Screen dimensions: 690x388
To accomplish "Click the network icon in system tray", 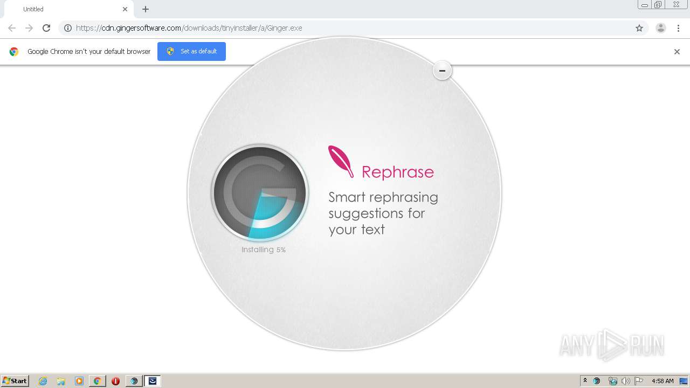I will [613, 381].
